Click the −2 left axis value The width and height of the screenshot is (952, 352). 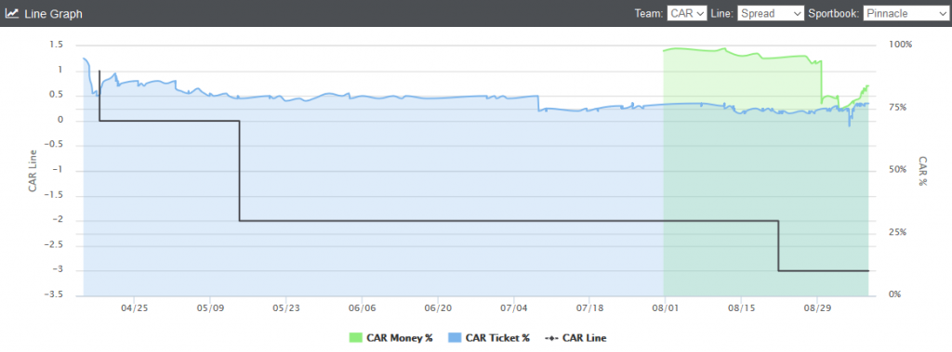tap(57, 220)
